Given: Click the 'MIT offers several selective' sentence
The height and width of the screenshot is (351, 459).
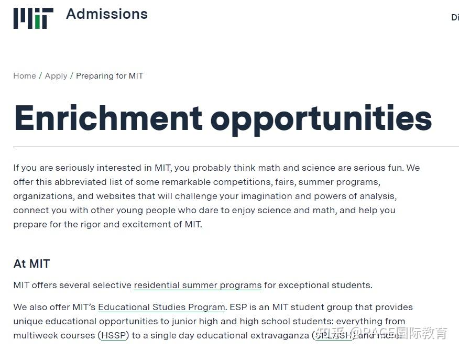Looking at the screenshot, I should coord(72,286).
